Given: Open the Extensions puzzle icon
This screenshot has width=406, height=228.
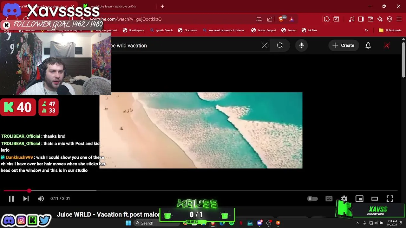Looking at the screenshot, I should (x=327, y=19).
